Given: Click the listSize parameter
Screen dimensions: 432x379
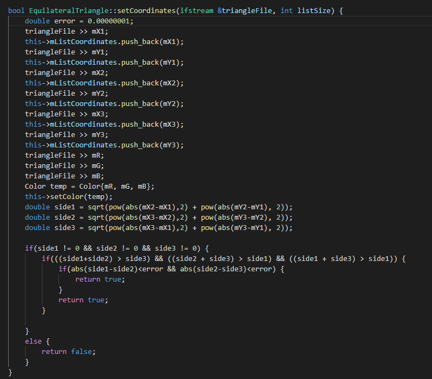Looking at the screenshot, I should [x=314, y=11].
